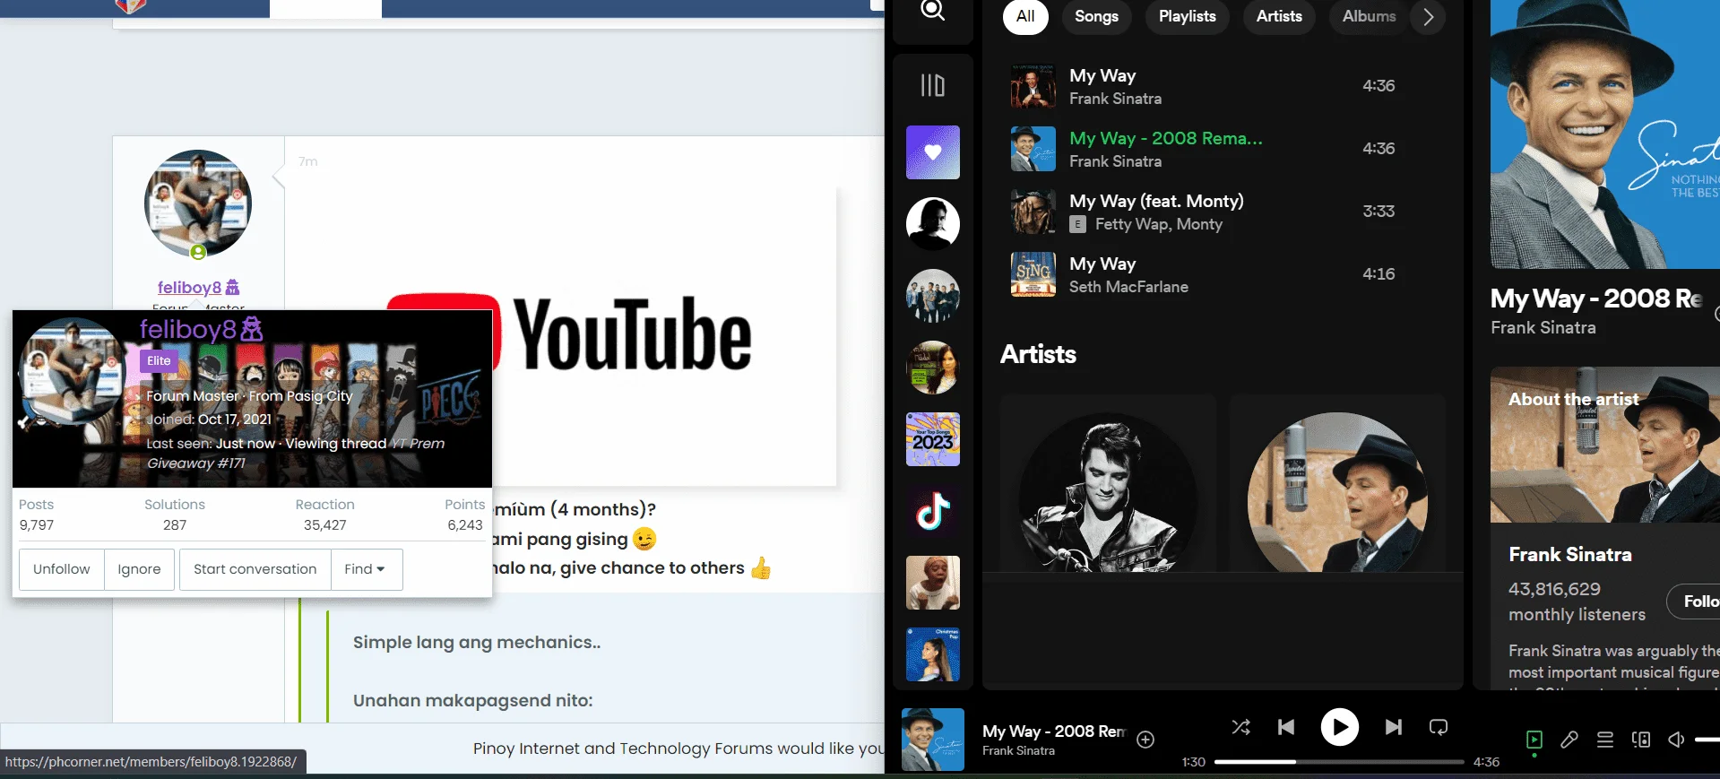
Task: Open TikTok playlist in Spotify sidebar
Action: click(933, 511)
